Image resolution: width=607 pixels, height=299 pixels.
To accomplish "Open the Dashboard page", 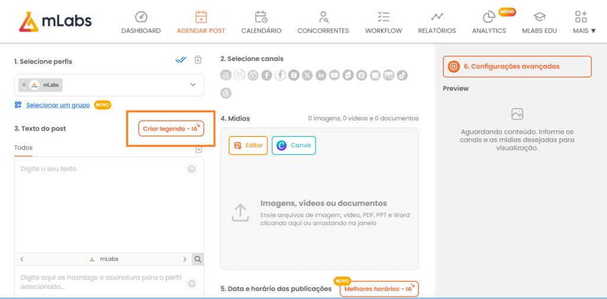I will 141,22.
